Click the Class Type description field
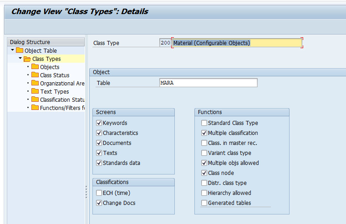The image size is (346, 224). (x=236, y=43)
